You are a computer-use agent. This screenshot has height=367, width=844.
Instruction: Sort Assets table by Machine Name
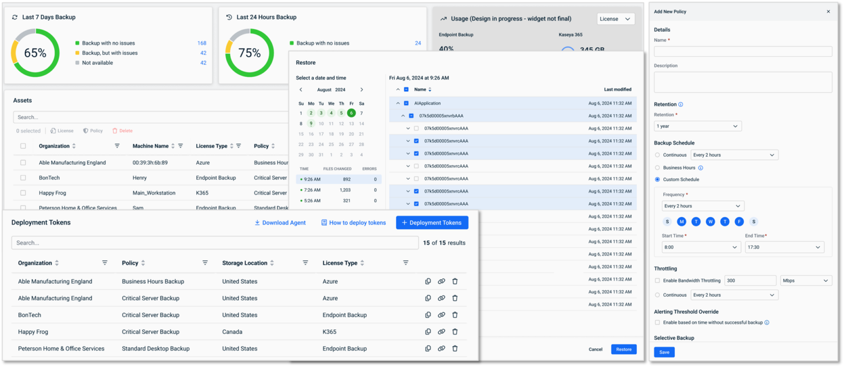[173, 146]
